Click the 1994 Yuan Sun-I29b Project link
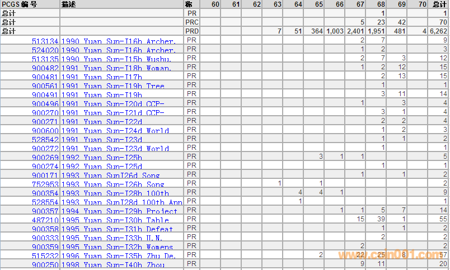This screenshot has width=450, height=270. 119,211
